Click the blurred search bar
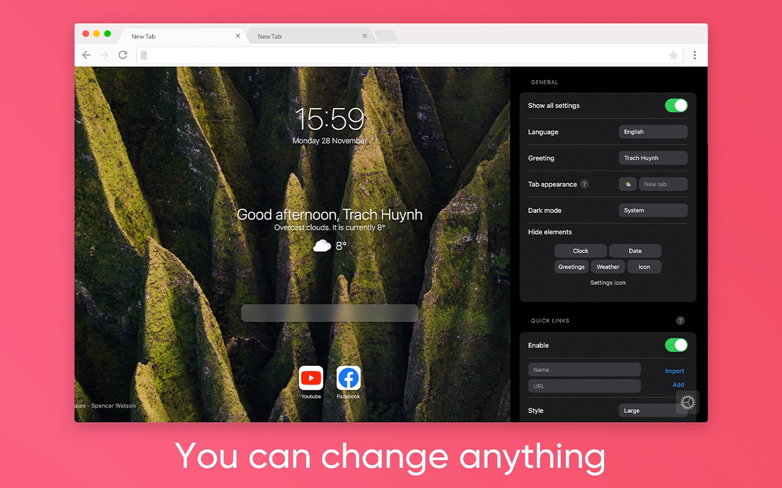 [x=330, y=313]
